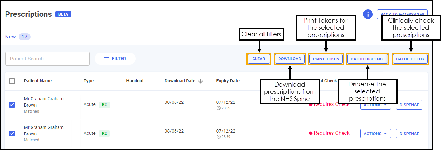This screenshot has width=442, height=150.
Task: Click second row's expiry clock icon
Action: pyautogui.click(x=218, y=137)
